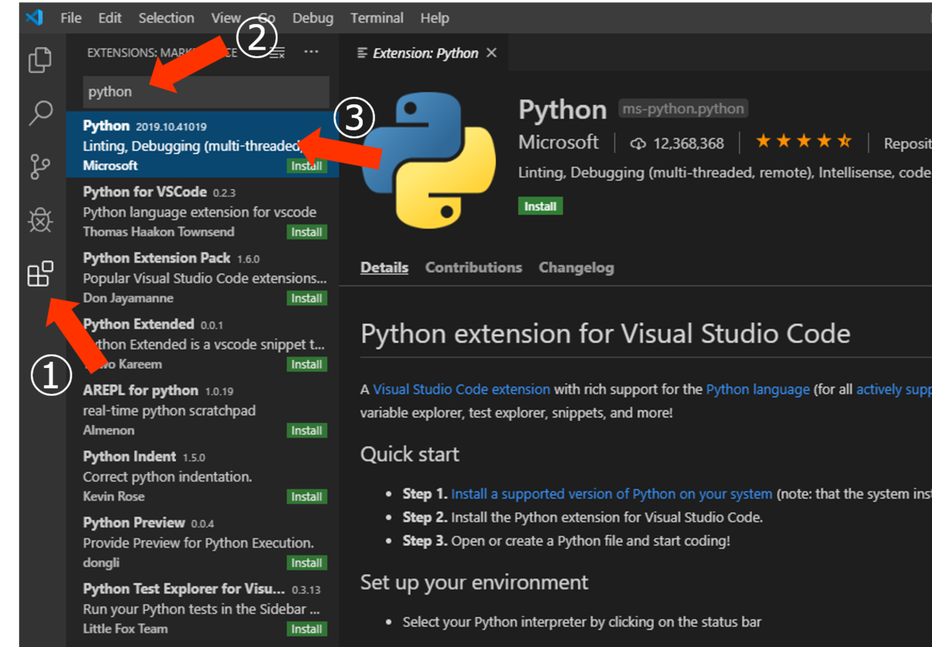This screenshot has height=647, width=932.
Task: Click the Python extension for Visual Studio Code heading
Action: 606,334
